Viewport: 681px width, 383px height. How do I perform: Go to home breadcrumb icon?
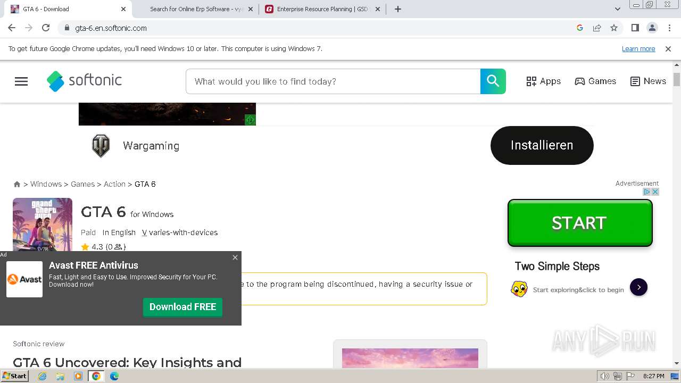coord(17,184)
